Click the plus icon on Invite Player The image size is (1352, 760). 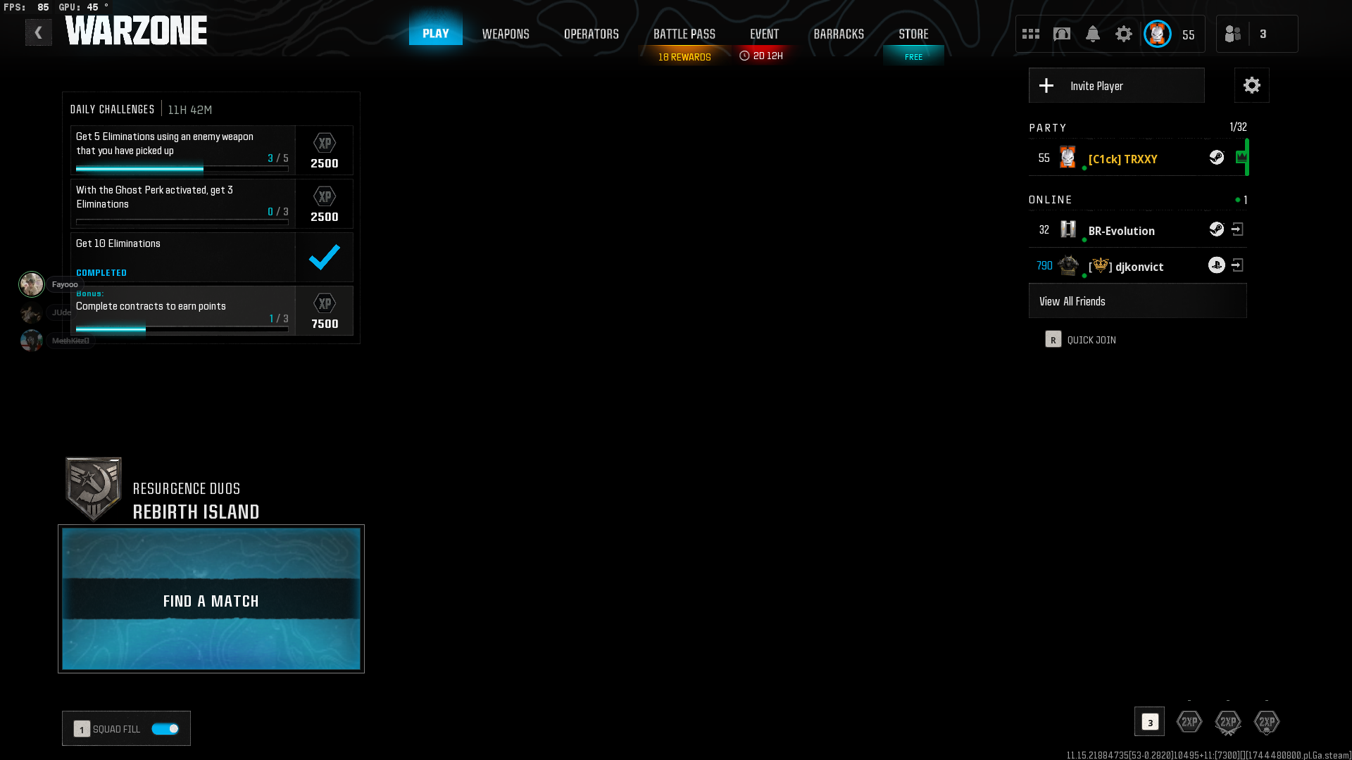pos(1046,85)
